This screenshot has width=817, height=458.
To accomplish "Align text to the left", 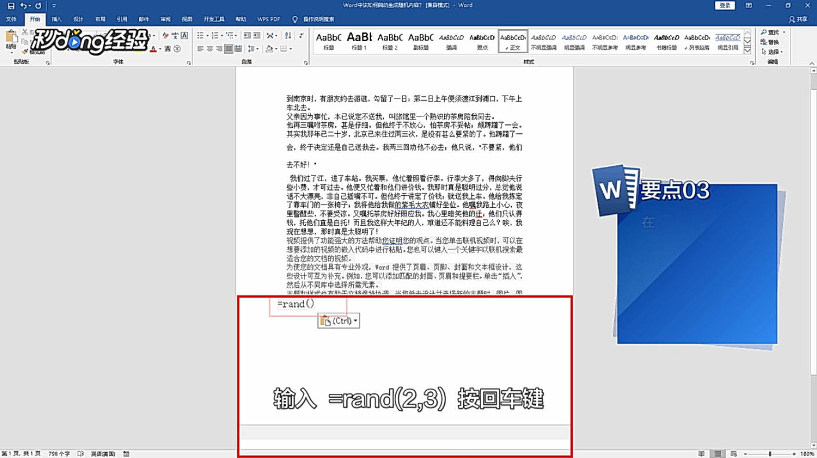I will [x=200, y=49].
